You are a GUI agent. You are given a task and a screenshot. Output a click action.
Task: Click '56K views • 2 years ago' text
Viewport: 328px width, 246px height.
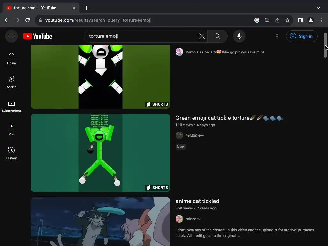pyautogui.click(x=196, y=208)
